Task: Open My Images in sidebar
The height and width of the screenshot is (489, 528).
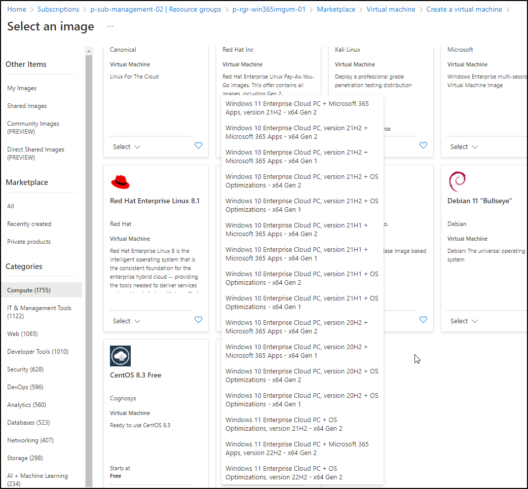Action: 22,88
